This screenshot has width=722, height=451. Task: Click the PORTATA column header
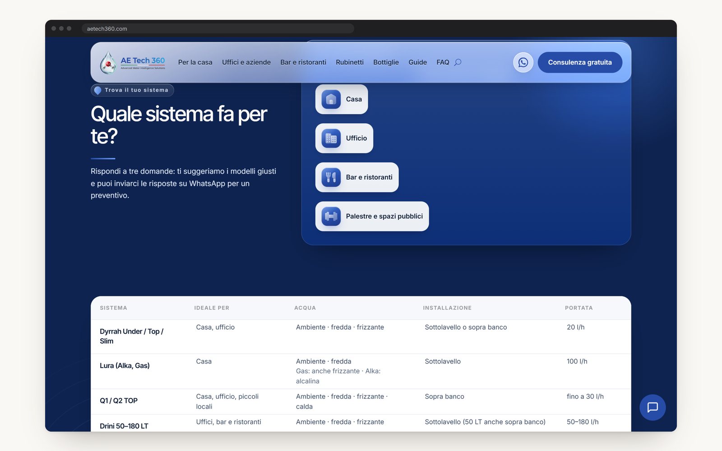(579, 308)
